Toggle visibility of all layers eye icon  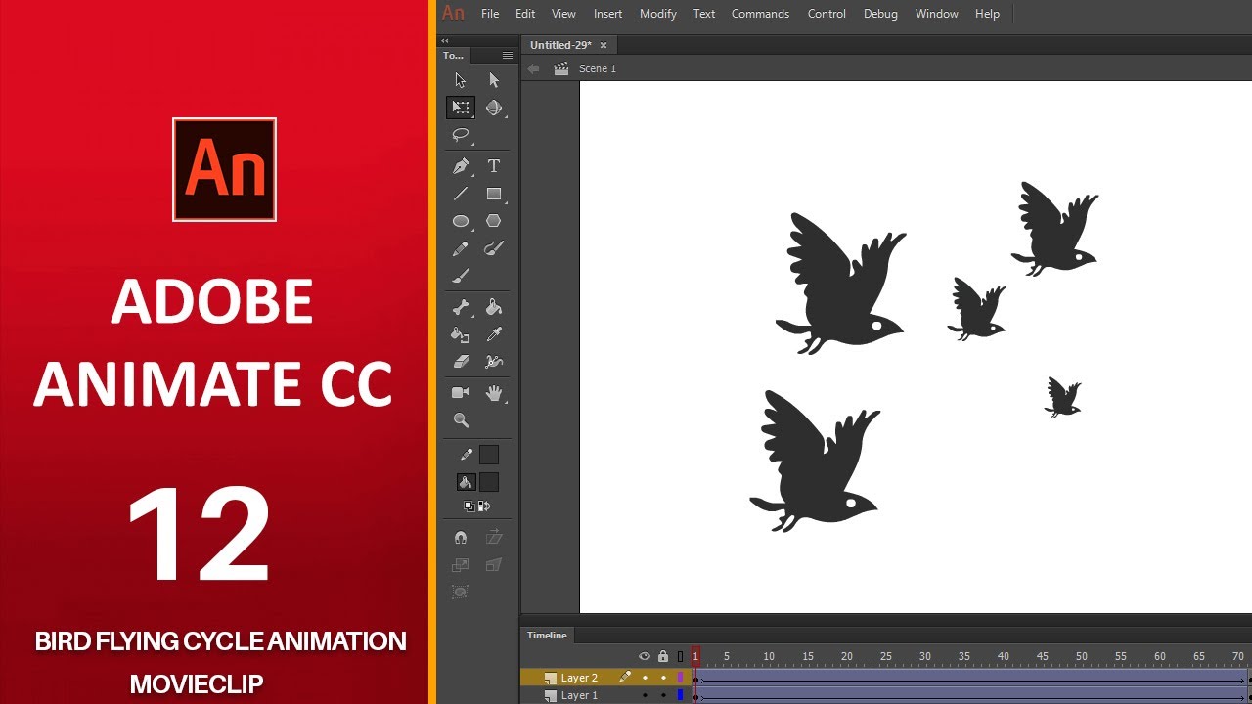tap(645, 656)
